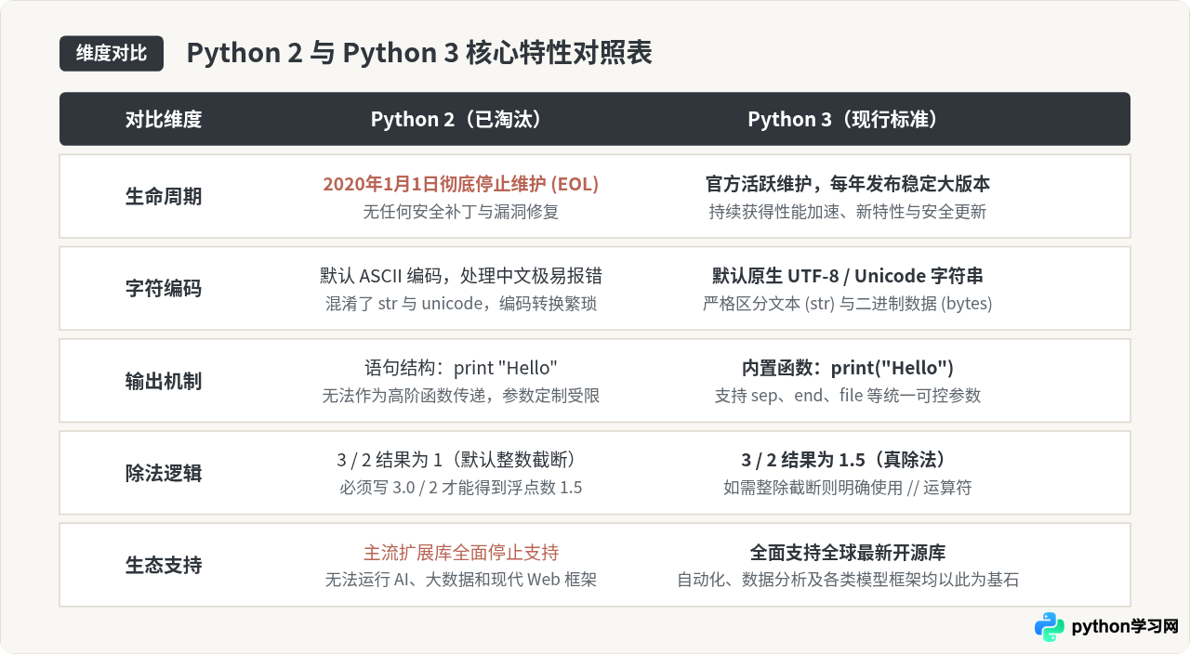This screenshot has width=1190, height=654.
Task: Select the 字符编码 row label
Action: 164,289
